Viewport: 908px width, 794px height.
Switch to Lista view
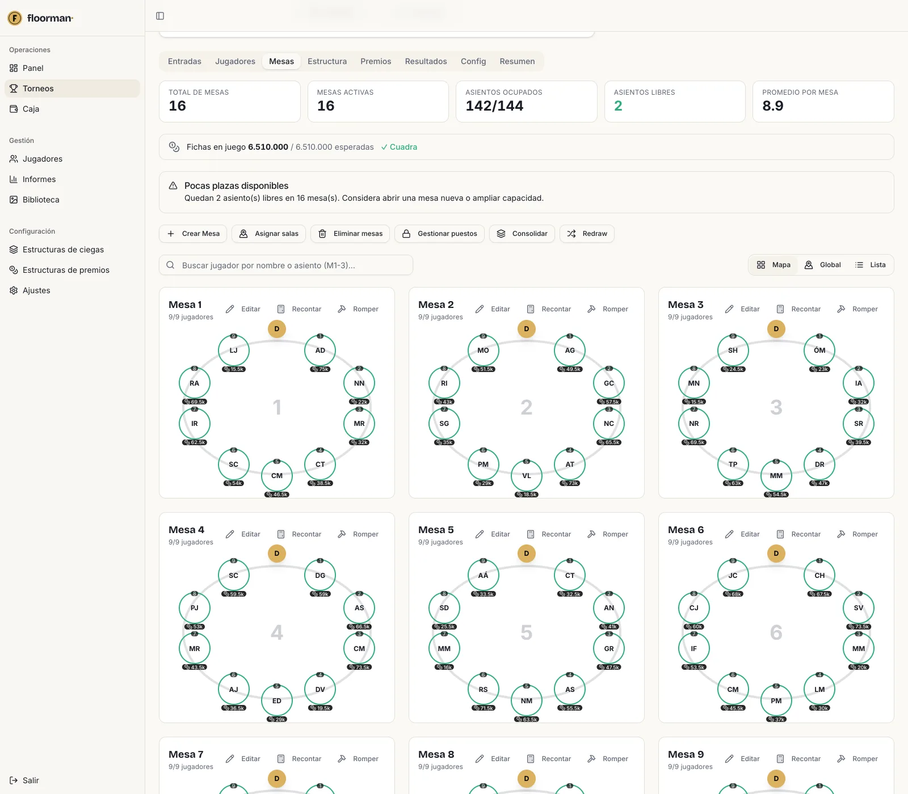(x=871, y=265)
